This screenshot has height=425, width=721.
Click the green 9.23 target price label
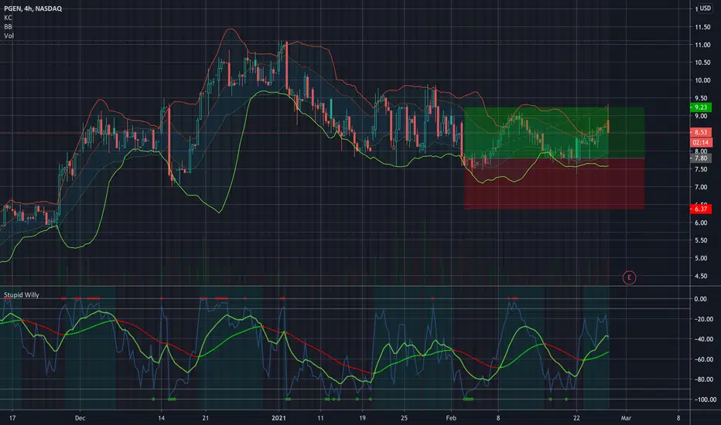(701, 107)
